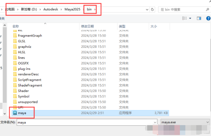Click the graphviz folder icon
The image size is (211, 136).
[x=15, y=47]
